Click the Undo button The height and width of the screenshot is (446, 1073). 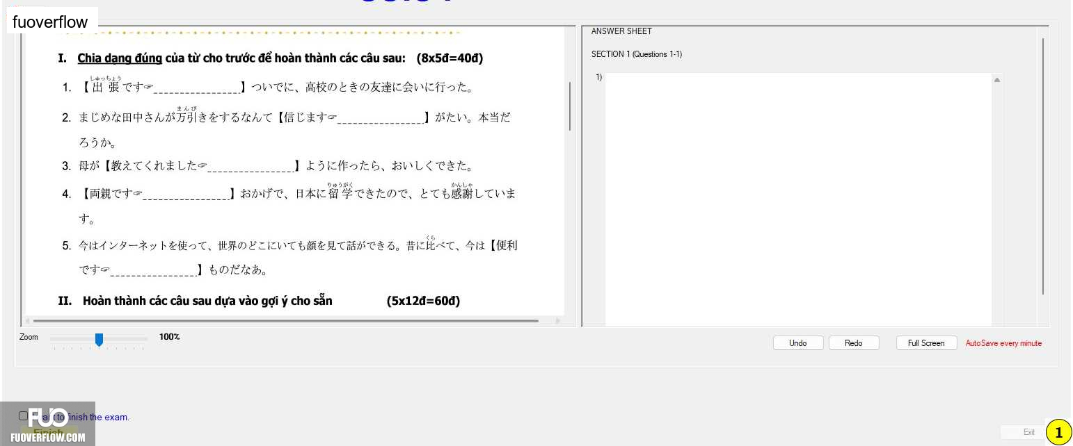pyautogui.click(x=798, y=343)
